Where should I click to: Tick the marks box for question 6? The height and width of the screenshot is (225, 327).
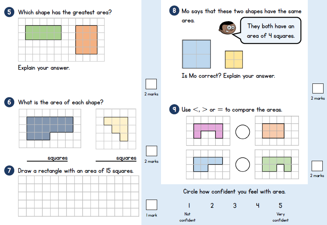[151, 151]
